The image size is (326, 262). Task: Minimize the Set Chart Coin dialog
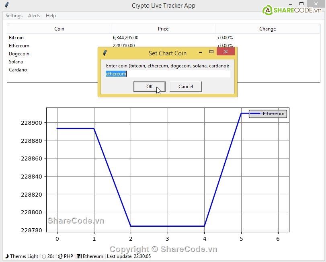click(200, 52)
